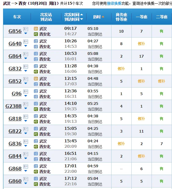172x189 pixels.
Task: Expand stop details arrow for G832
Action: pos(26,71)
